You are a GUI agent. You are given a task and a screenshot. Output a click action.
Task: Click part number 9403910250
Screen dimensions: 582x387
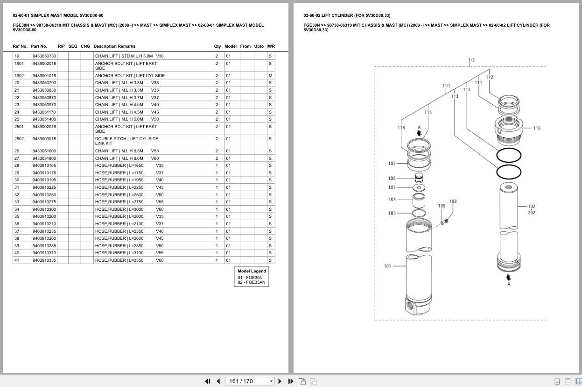click(x=44, y=195)
